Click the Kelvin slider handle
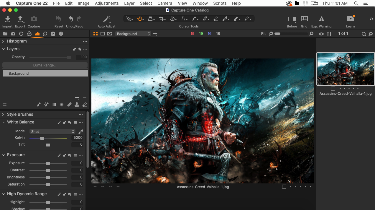Image resolution: width=375 pixels, height=210 pixels. [x=42, y=138]
